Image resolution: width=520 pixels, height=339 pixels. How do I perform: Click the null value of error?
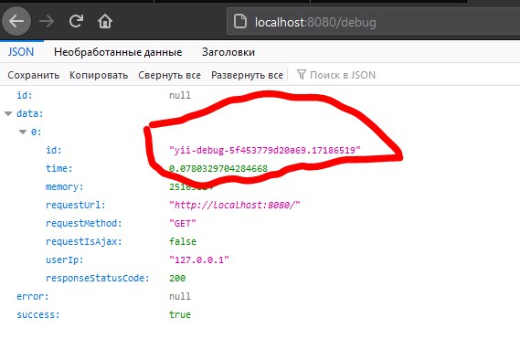pos(180,296)
